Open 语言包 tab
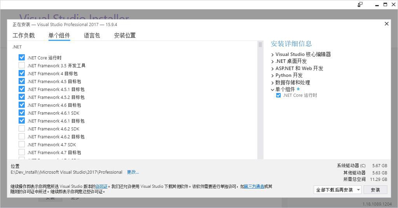The height and width of the screenshot is (208, 398). point(92,35)
